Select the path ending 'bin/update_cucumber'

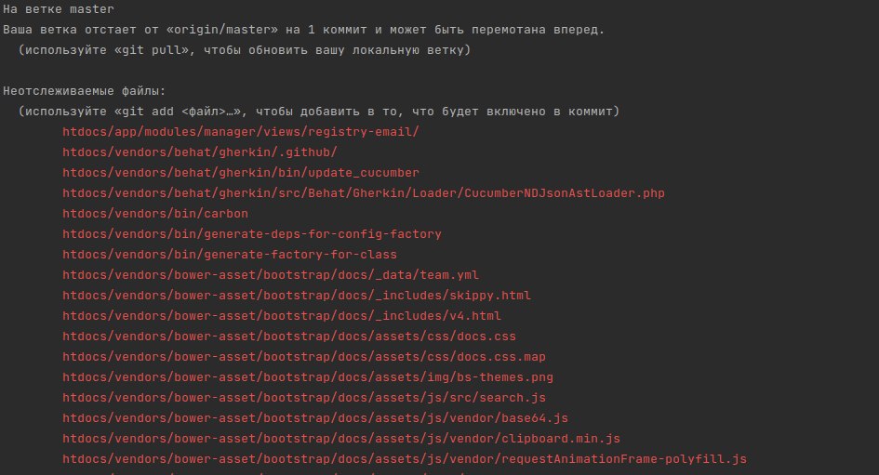(x=241, y=173)
